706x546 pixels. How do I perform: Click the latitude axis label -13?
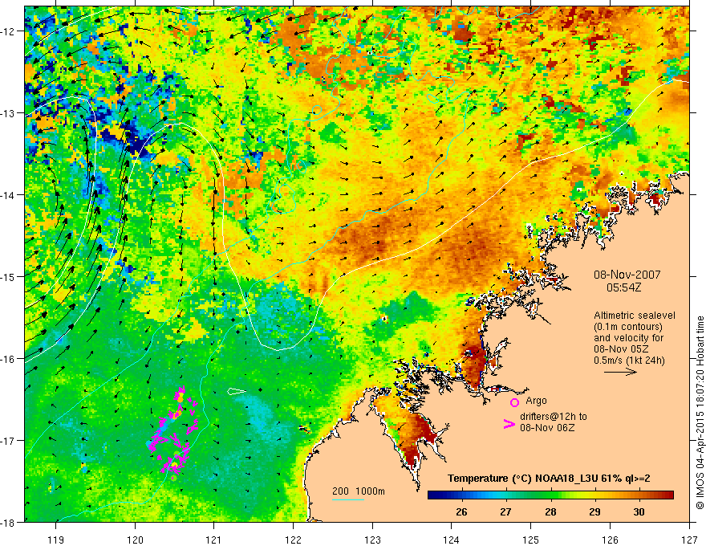pyautogui.click(x=8, y=113)
